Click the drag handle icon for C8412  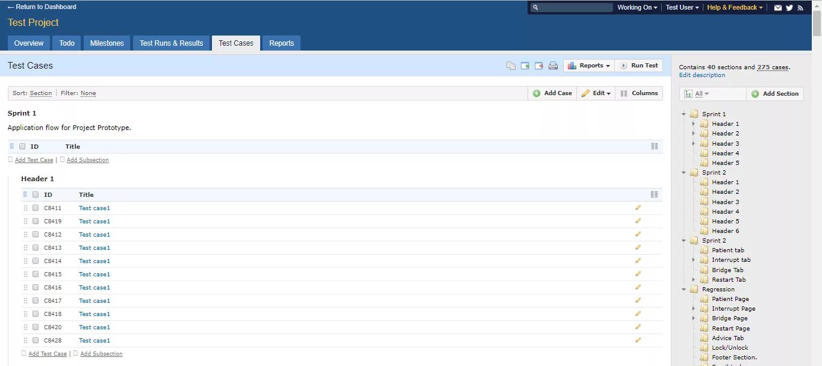point(25,235)
